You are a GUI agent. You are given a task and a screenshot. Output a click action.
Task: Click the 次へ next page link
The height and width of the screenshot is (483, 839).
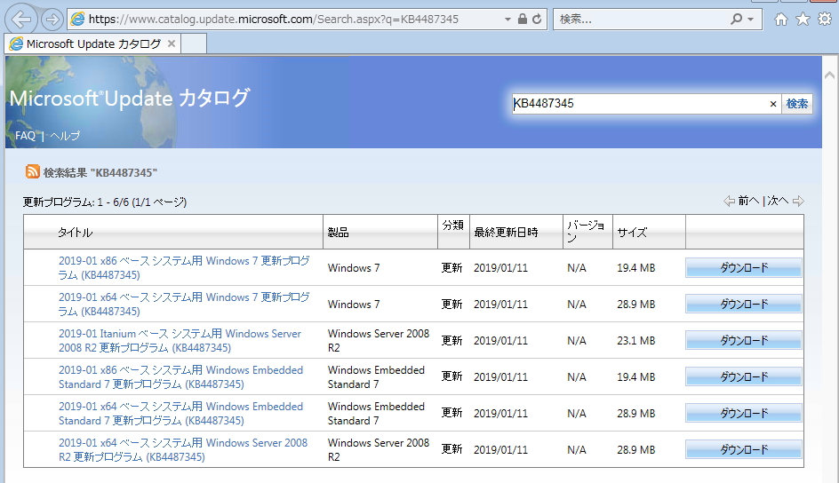778,201
